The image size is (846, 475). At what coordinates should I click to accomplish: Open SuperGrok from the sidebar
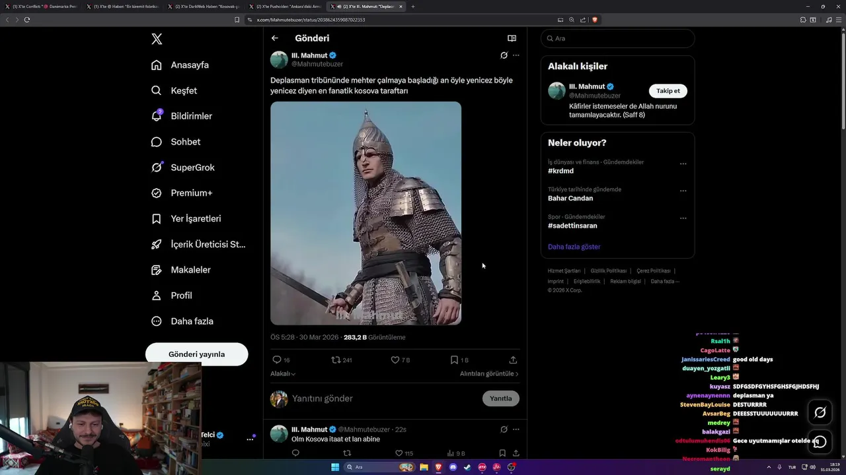tap(182, 168)
